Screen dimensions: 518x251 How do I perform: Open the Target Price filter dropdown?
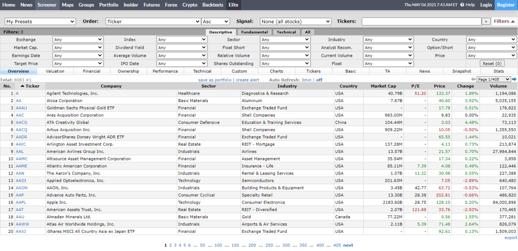tap(78, 63)
